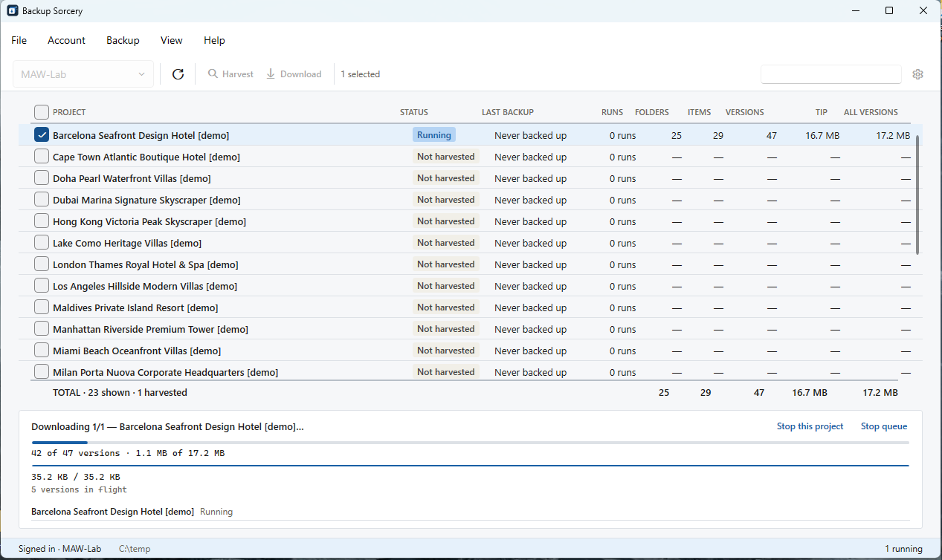Check the Hong Kong Victoria Peak Skyscraper checkbox
The image size is (942, 560).
42,221
